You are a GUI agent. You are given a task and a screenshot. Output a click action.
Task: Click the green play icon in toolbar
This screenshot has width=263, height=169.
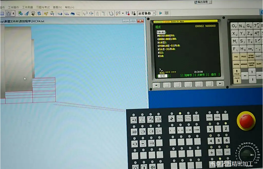coord(161,13)
